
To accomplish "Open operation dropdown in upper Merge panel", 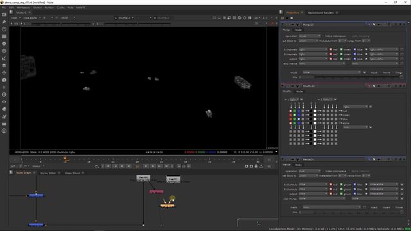I will [310, 36].
